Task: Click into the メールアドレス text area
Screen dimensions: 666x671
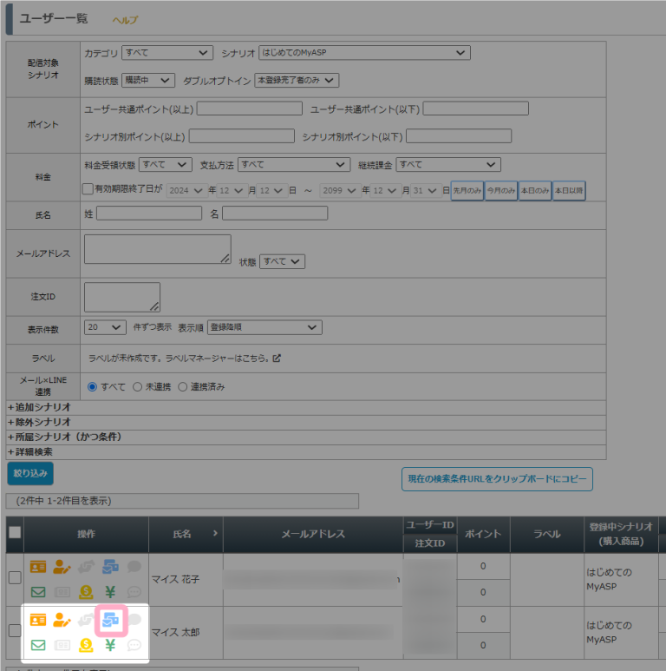Action: tap(158, 249)
